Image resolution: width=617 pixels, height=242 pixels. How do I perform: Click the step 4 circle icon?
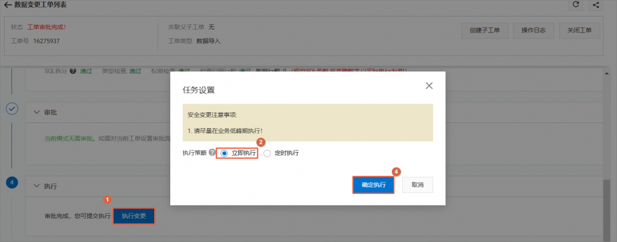(x=13, y=182)
